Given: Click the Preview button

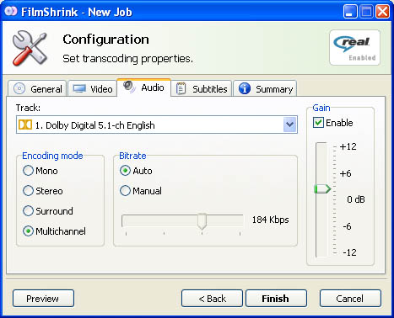Looking at the screenshot, I should click(x=43, y=299).
